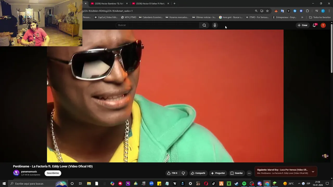Open File Explorer from the taskbar
The image size is (333, 187).
[x=89, y=184]
